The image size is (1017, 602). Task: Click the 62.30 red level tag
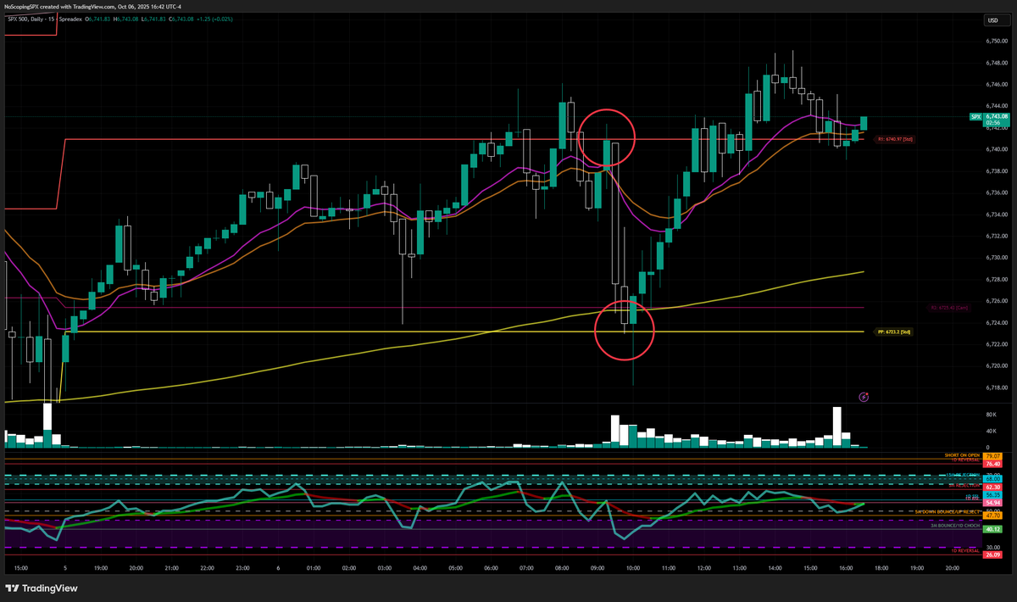click(992, 487)
